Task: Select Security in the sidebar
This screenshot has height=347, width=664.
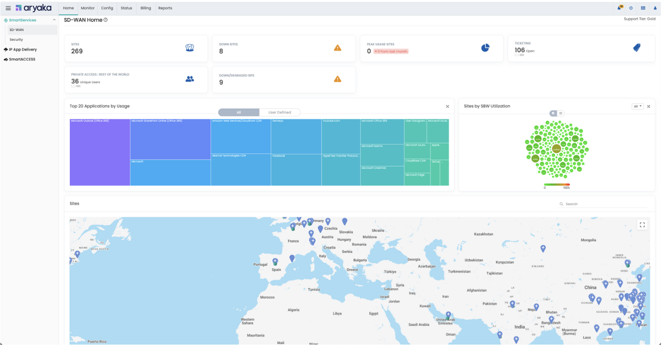Action: [16, 39]
